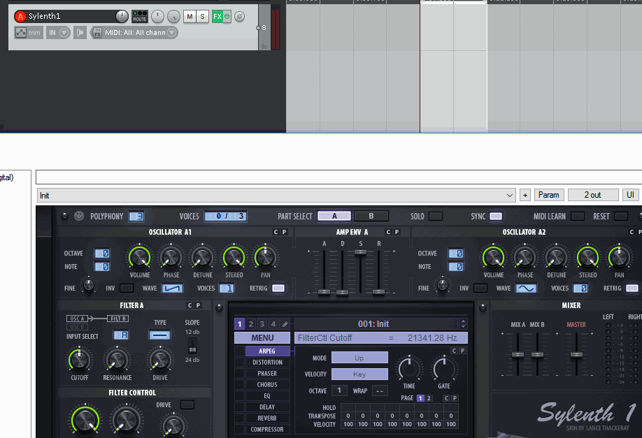Open the FX chain of Sylenth1 track
Screen dimensions: 642x438
point(217,16)
